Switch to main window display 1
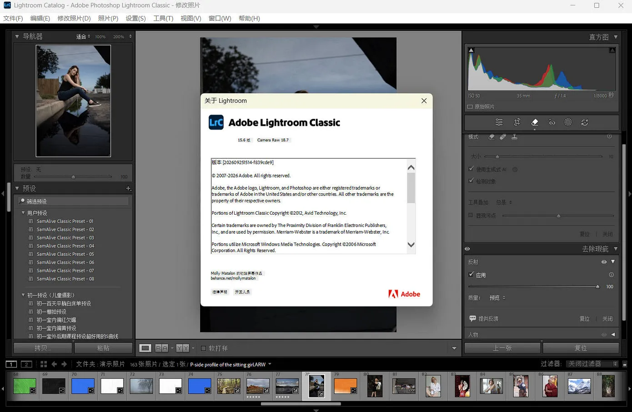Viewport: 632px width, 412px height. coord(11,364)
